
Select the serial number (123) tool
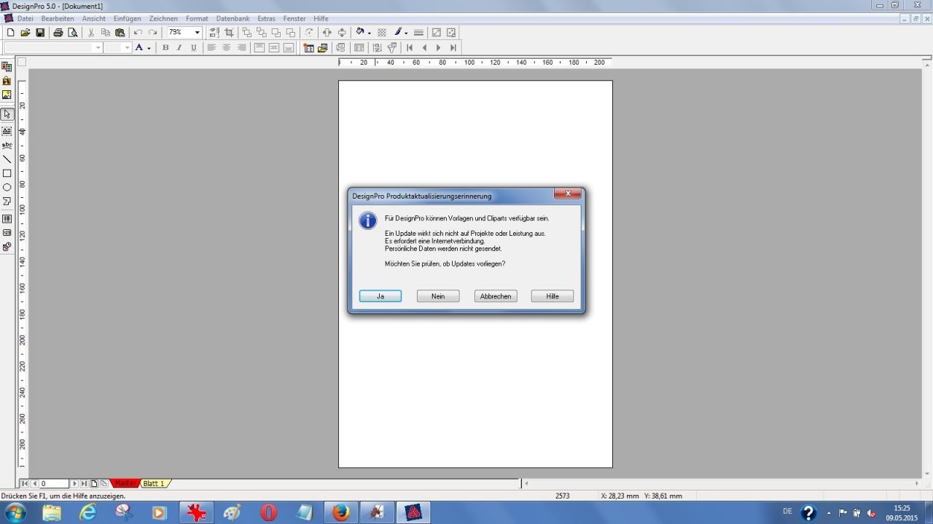[7, 233]
